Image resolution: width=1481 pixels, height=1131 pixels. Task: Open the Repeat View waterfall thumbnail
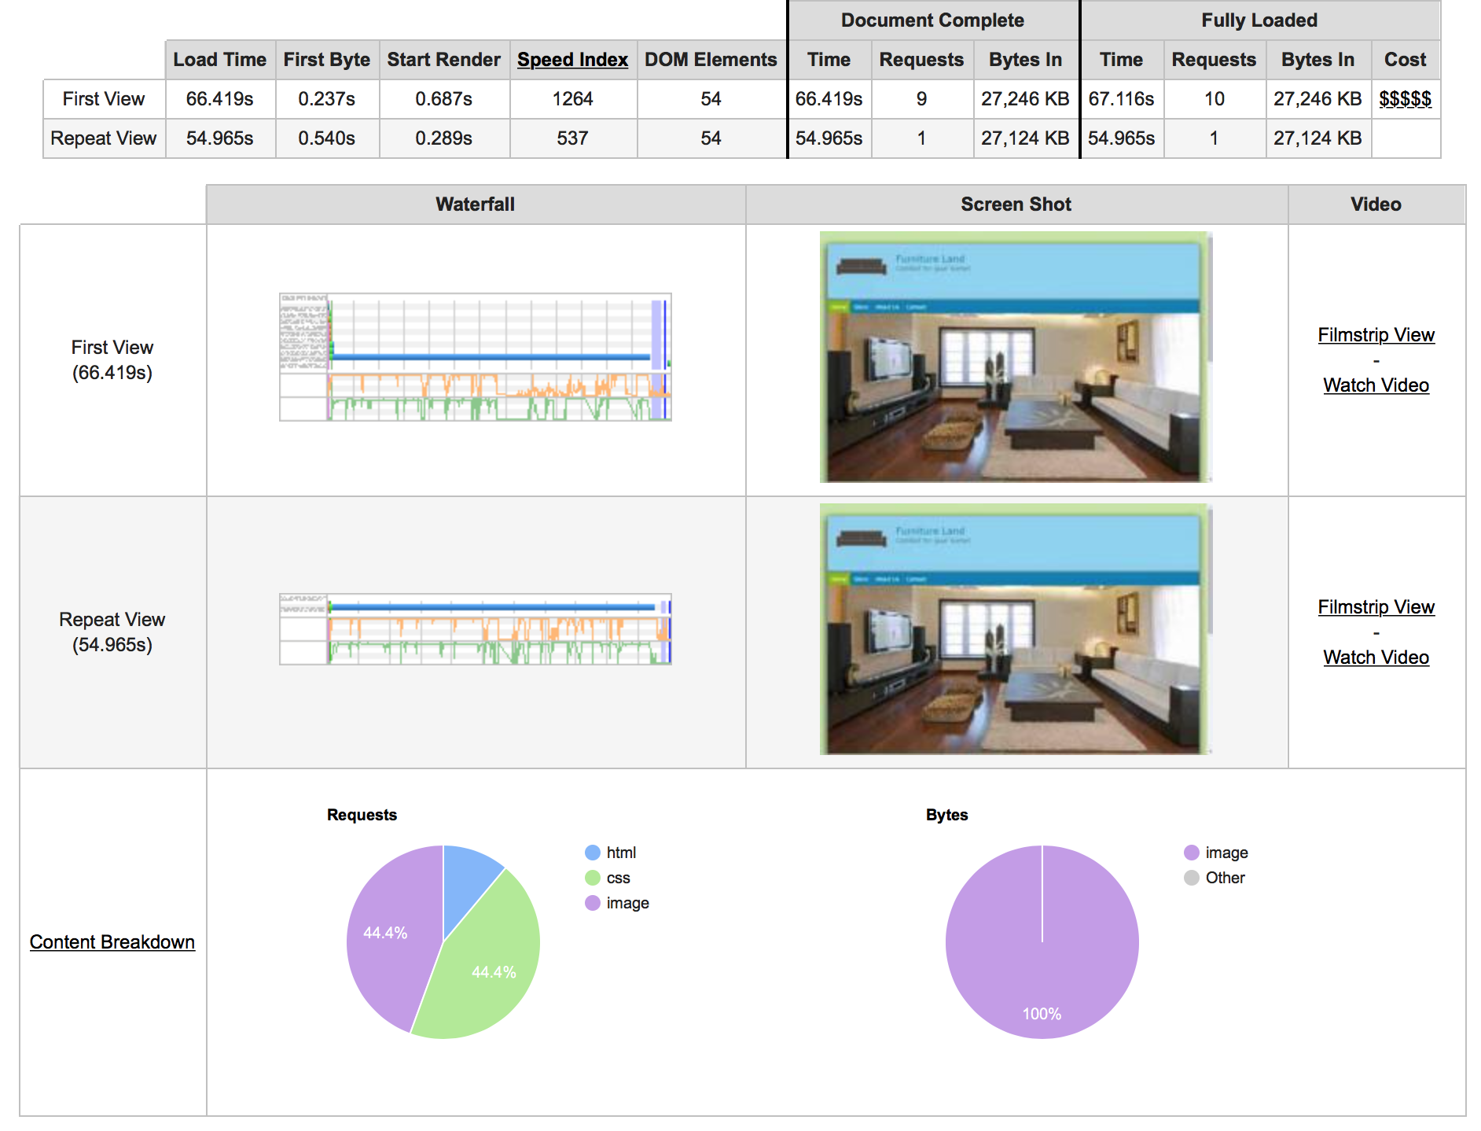pyautogui.click(x=475, y=629)
